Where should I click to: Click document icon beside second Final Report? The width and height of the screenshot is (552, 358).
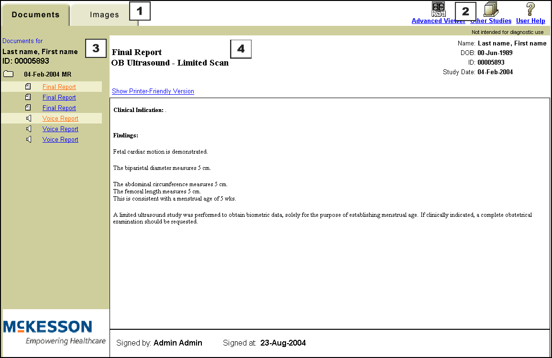coord(28,97)
